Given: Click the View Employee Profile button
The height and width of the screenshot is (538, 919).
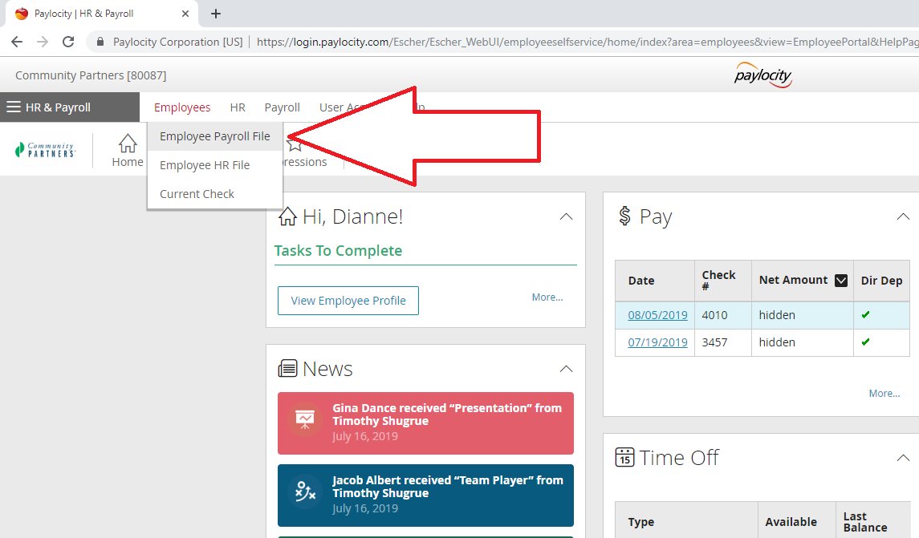Looking at the screenshot, I should (x=348, y=301).
